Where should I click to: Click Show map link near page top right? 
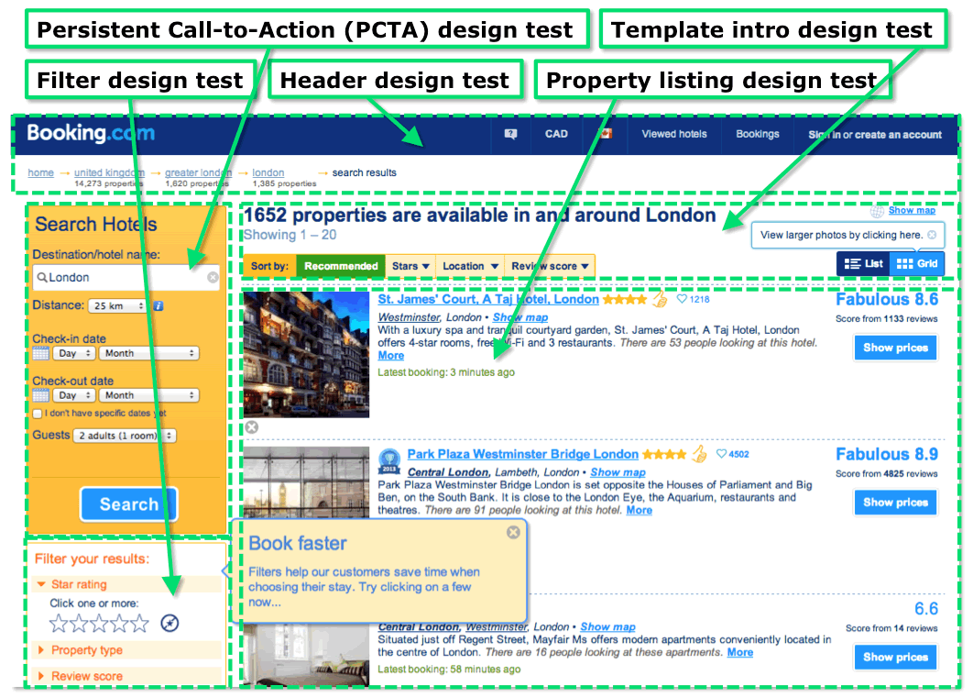pos(911,211)
